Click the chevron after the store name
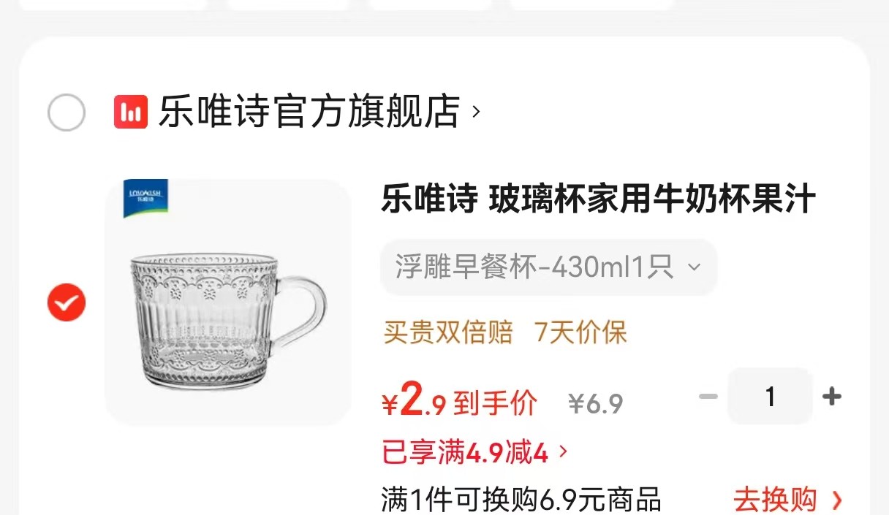 477,112
